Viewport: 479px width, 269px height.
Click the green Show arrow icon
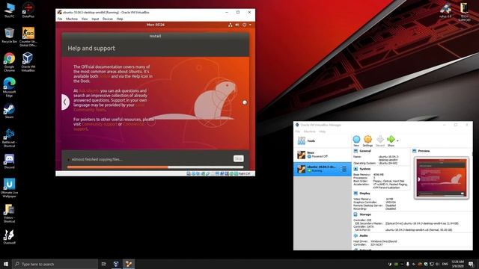tap(391, 140)
